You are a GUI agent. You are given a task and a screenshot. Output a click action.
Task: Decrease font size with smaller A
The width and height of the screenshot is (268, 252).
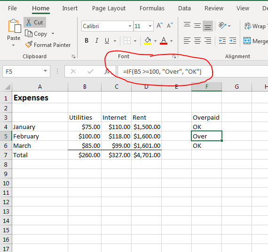tap(170, 26)
